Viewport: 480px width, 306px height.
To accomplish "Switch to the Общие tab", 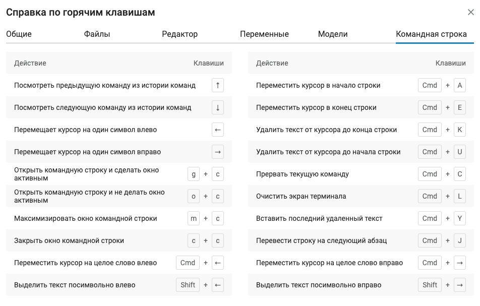I will (19, 34).
